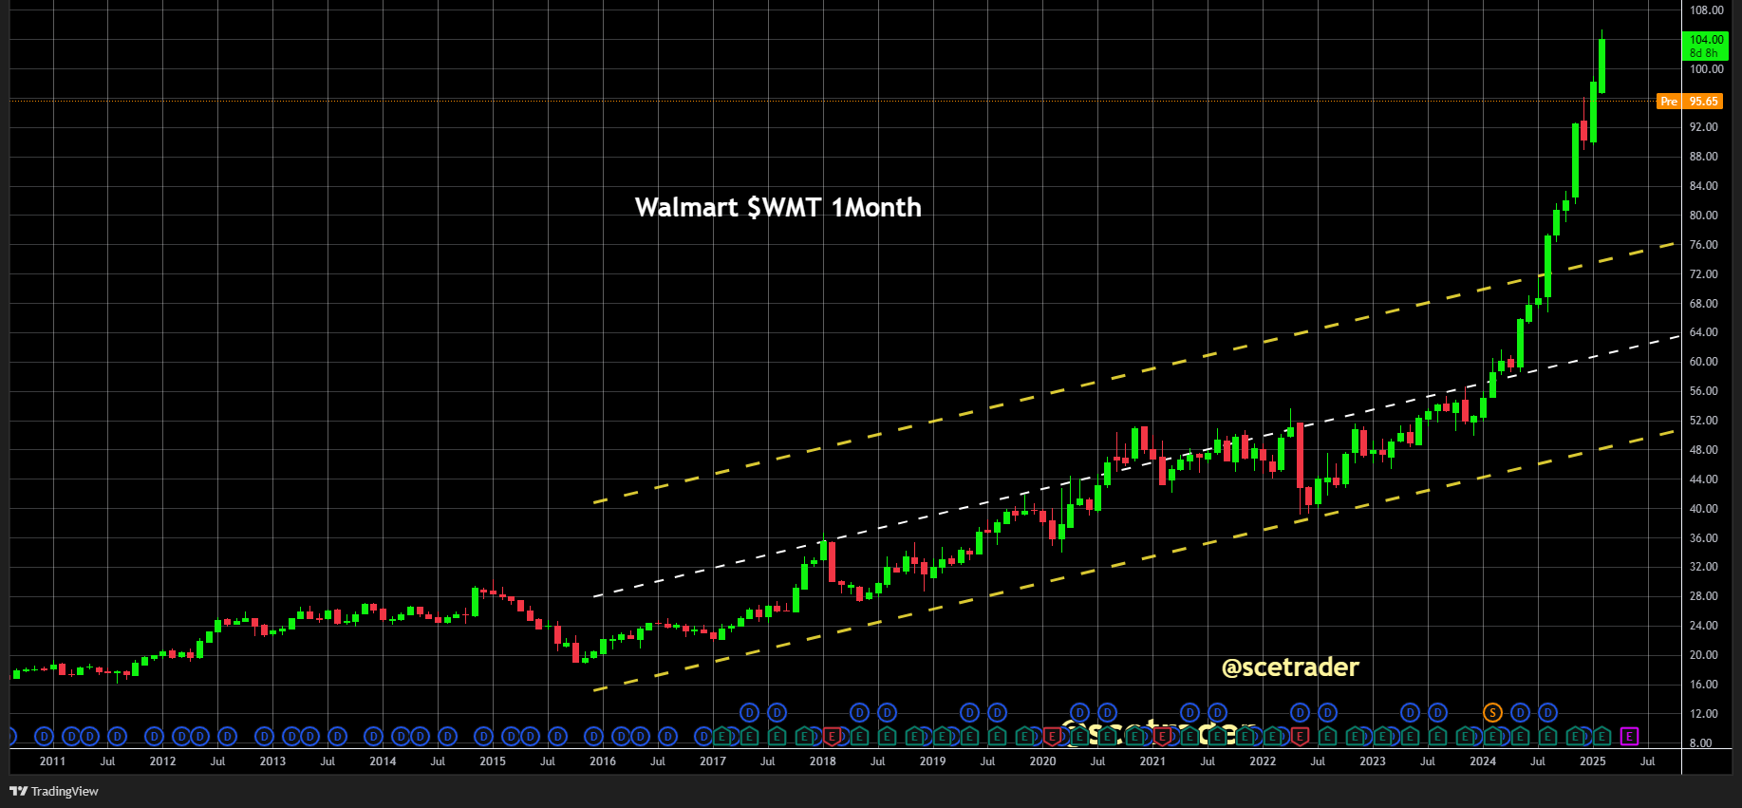Click the 2016 label on the time axis
The image size is (1742, 808).
coord(603,761)
